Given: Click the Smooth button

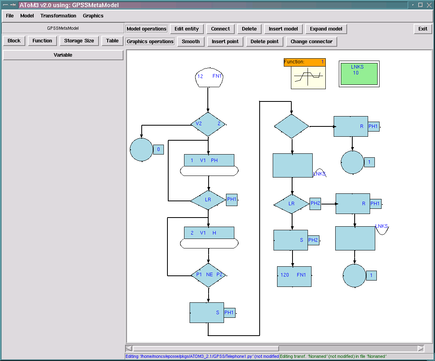Looking at the screenshot, I should [191, 42].
